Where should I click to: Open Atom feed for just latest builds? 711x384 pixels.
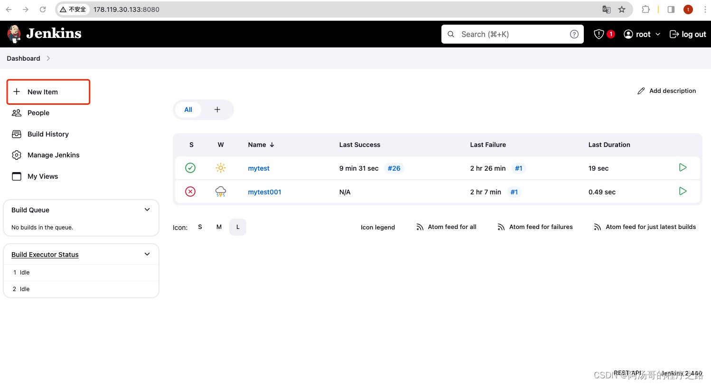tap(645, 227)
